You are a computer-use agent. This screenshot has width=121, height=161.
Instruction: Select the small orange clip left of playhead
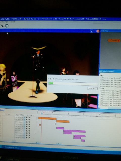click(40, 125)
